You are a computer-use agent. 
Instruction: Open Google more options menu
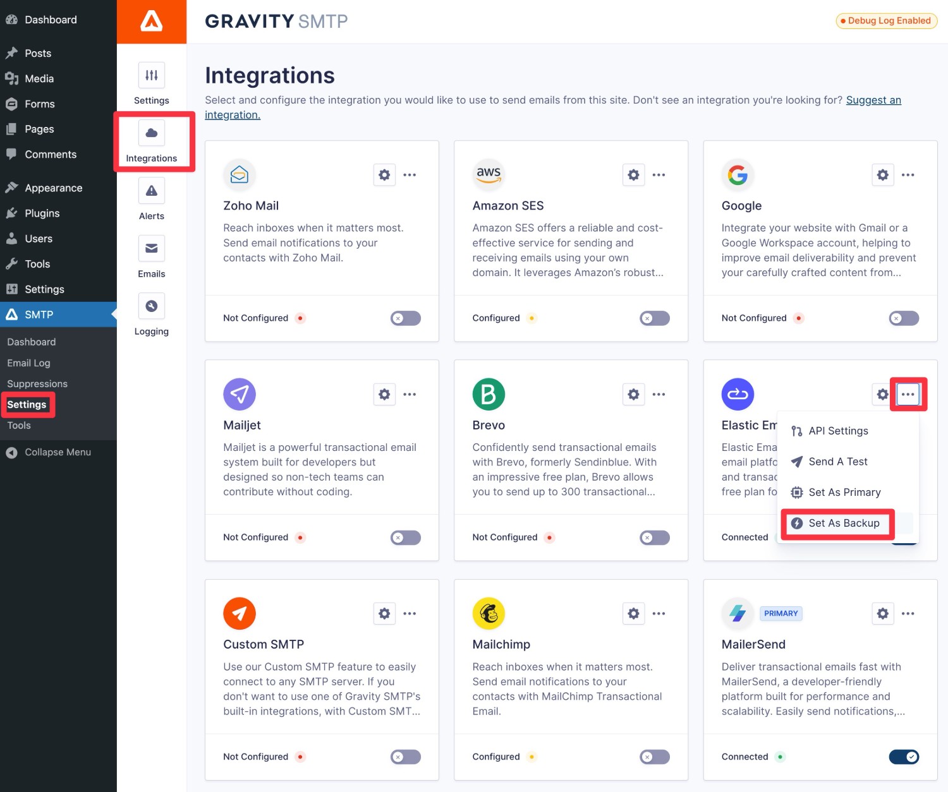(x=908, y=175)
